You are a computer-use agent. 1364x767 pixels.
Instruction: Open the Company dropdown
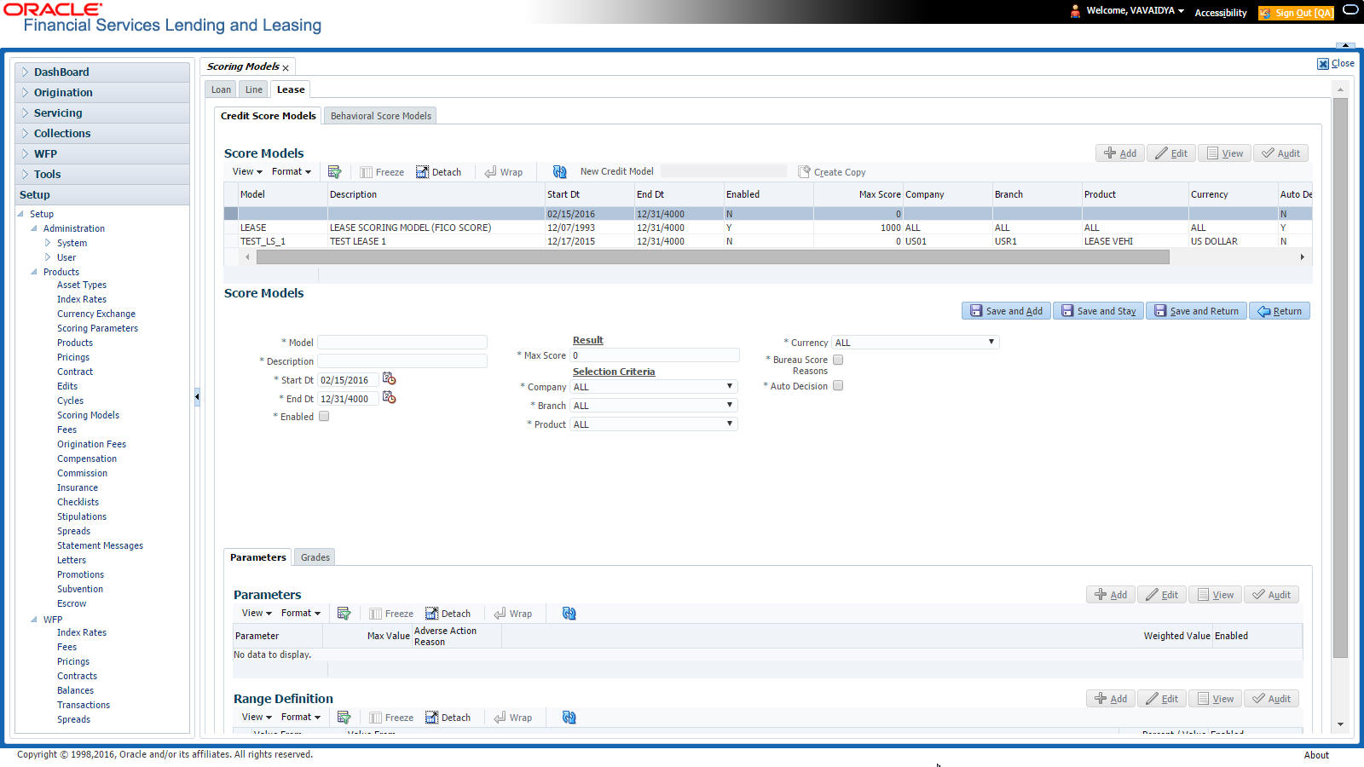click(653, 387)
